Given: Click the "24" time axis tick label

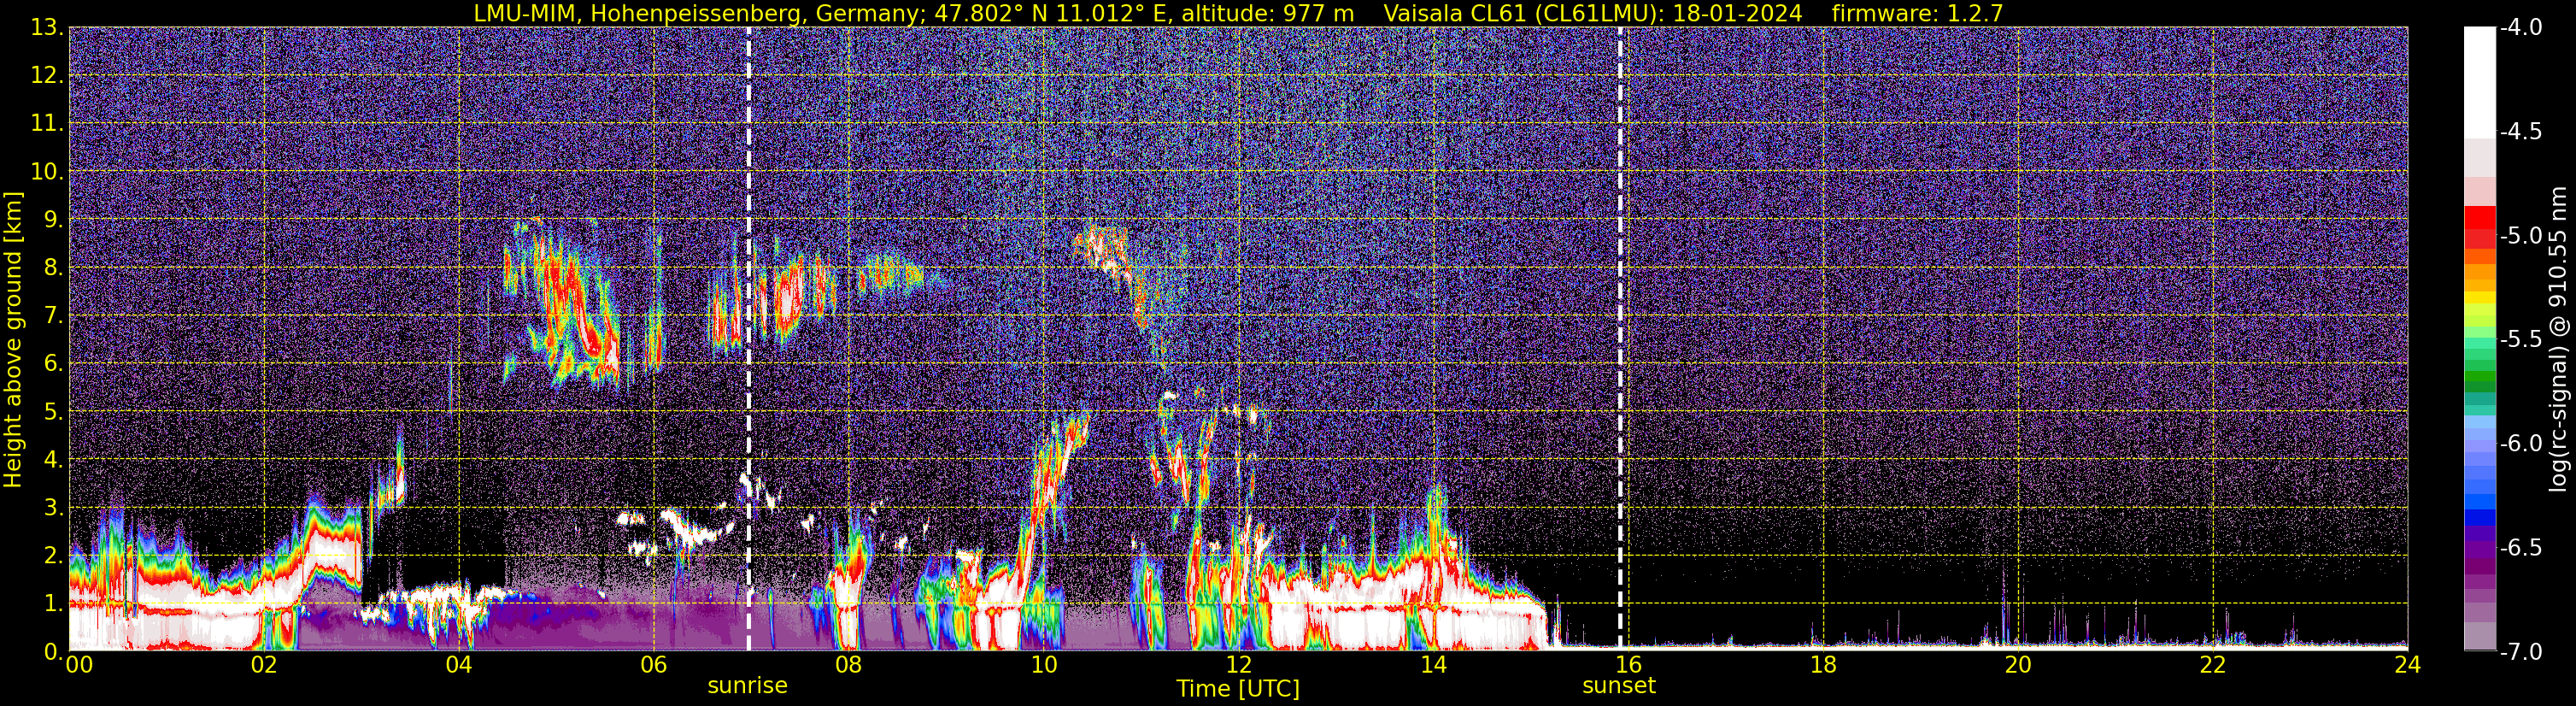Looking at the screenshot, I should (x=2408, y=666).
